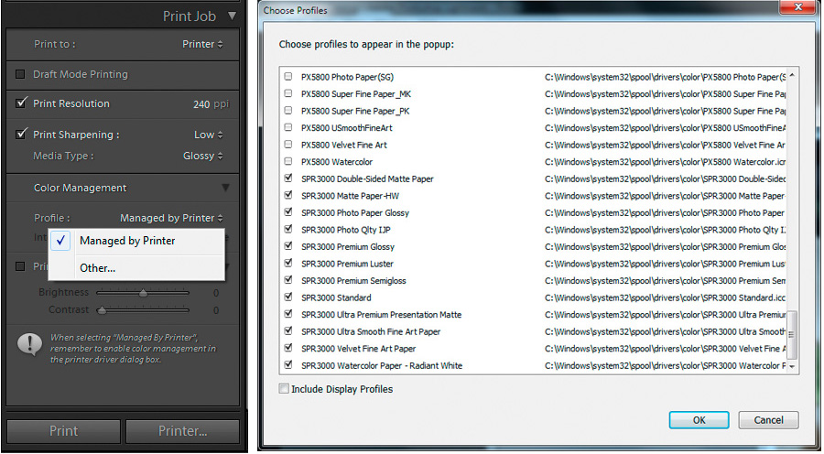Toggle the Print Resolution checkbox
Viewport: 824px width, 454px height.
(x=21, y=103)
